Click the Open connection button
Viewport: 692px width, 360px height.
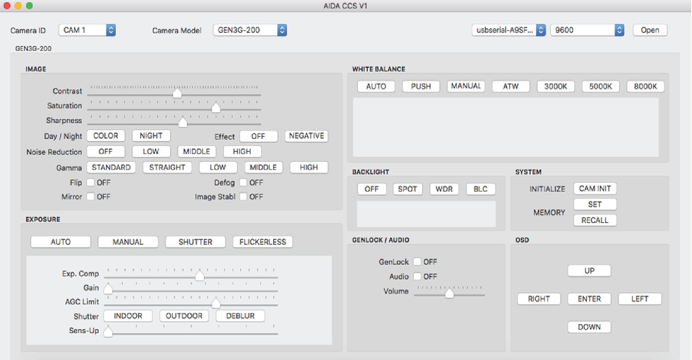(x=649, y=30)
